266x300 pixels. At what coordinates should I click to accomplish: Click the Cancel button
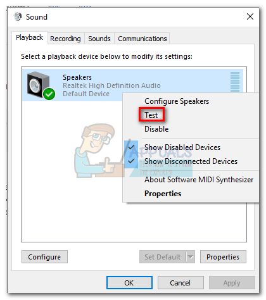click(x=180, y=283)
